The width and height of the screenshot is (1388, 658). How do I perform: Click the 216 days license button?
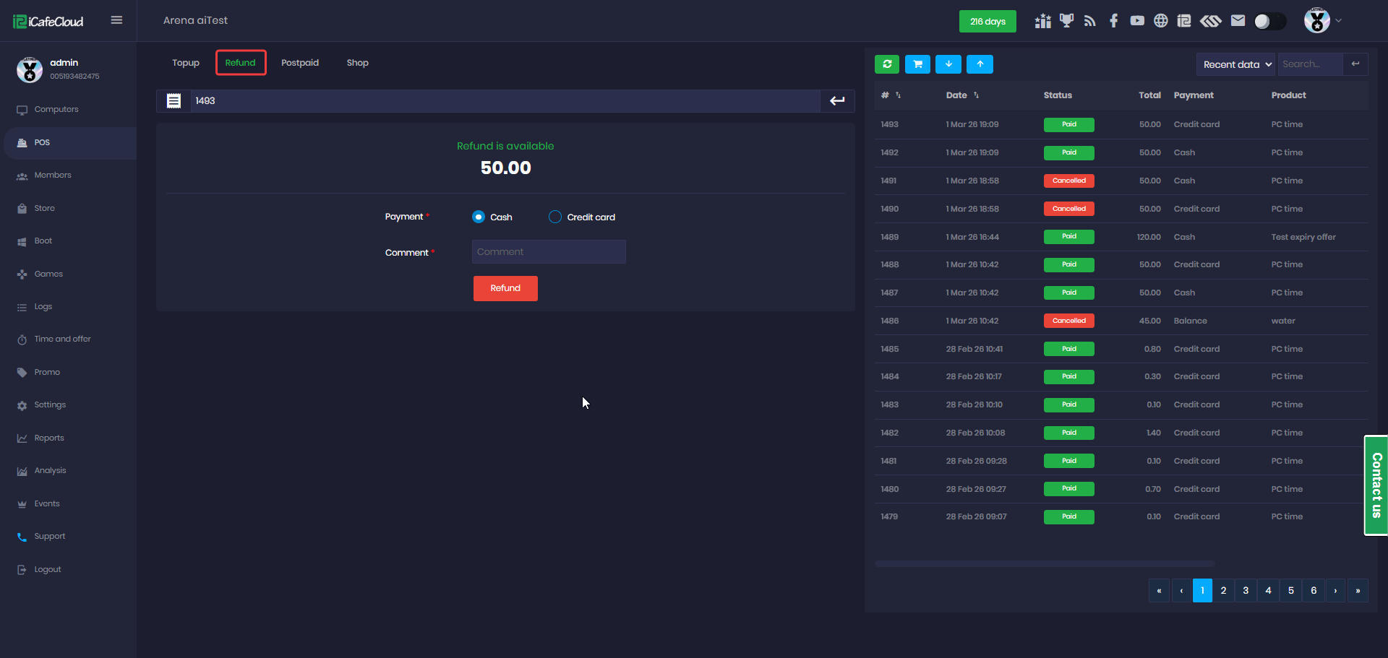[988, 22]
